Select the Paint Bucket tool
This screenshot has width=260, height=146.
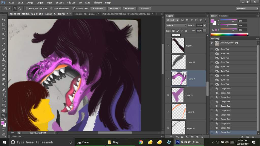(4, 75)
